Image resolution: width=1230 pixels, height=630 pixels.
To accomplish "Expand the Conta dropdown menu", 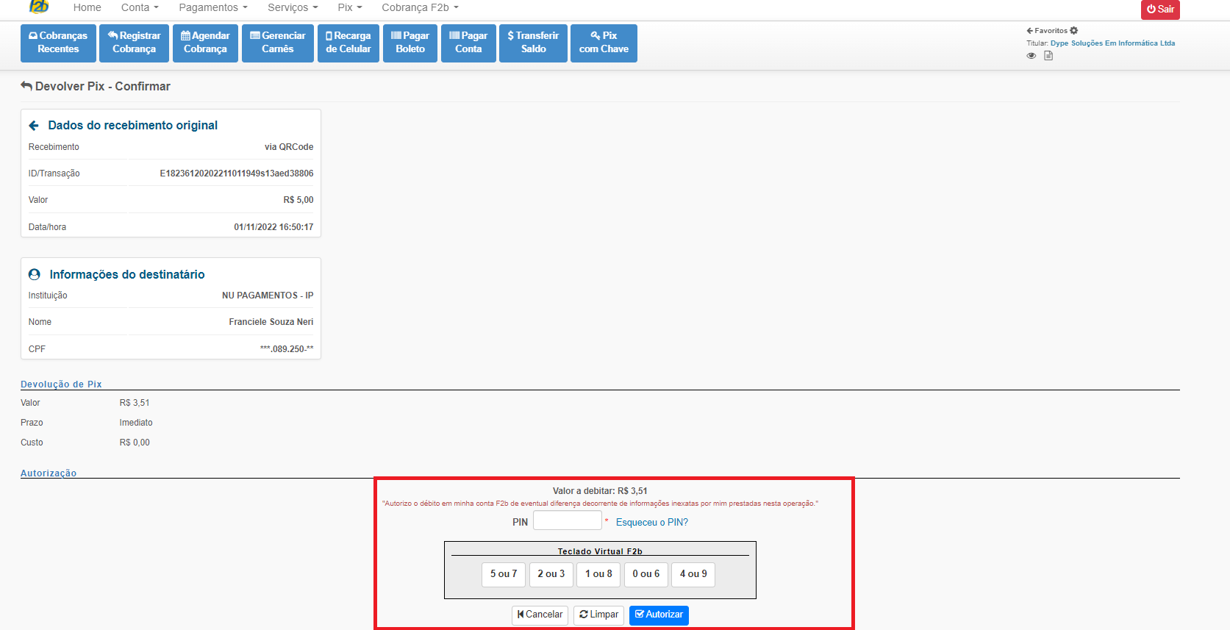I will tap(140, 7).
